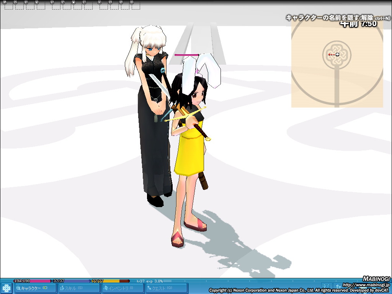Image resolution: width=392 pixels, height=294 pixels.
Task: Select the white-haired character in black dress
Action: coord(153,115)
